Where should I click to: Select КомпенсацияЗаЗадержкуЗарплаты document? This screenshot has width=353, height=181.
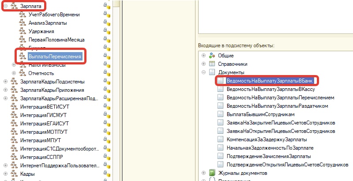tap(267, 140)
